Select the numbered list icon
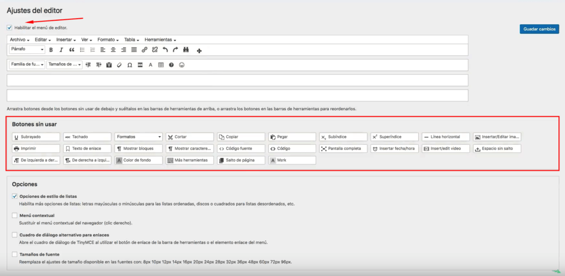This screenshot has height=276, width=565. coord(93,50)
